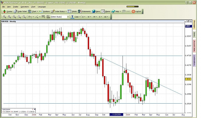Show the Positions window

pos(45,12)
